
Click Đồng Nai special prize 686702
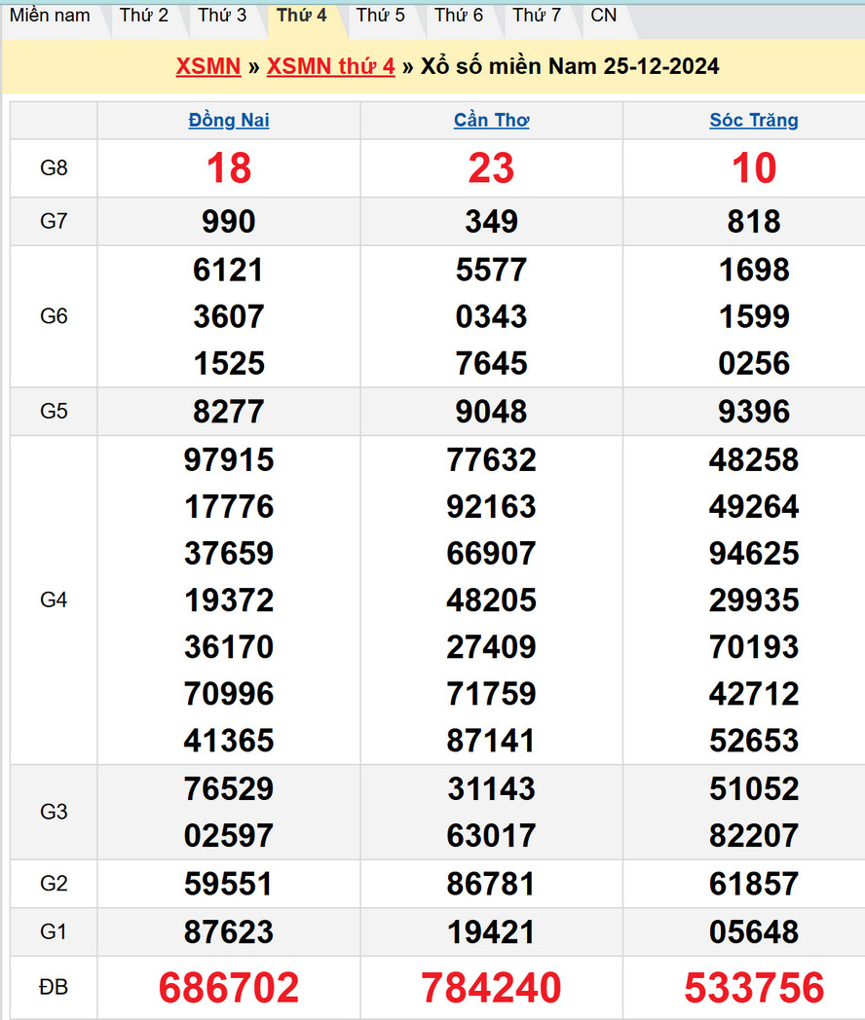point(229,988)
